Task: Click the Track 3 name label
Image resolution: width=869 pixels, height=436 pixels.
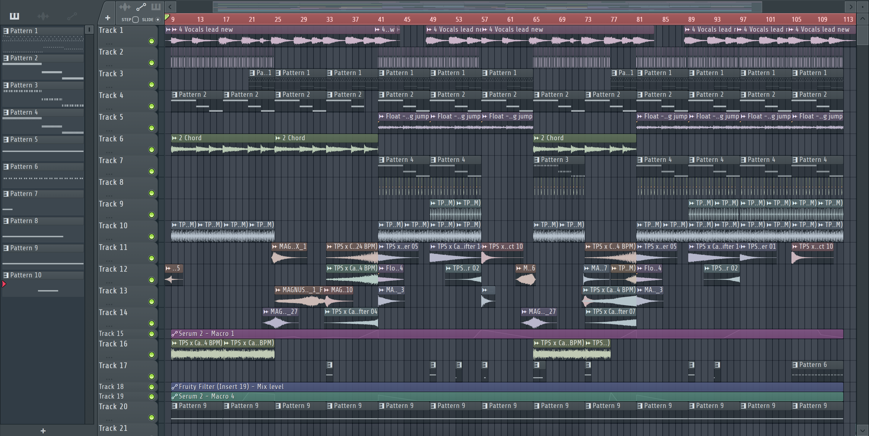Action: (111, 74)
